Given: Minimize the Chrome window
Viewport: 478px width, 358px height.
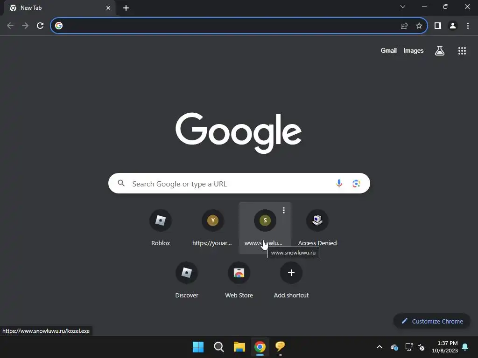Looking at the screenshot, I should coord(424,7).
